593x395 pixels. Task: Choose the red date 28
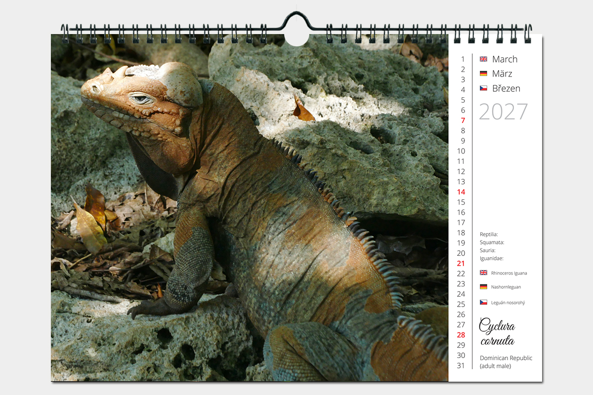pyautogui.click(x=461, y=335)
